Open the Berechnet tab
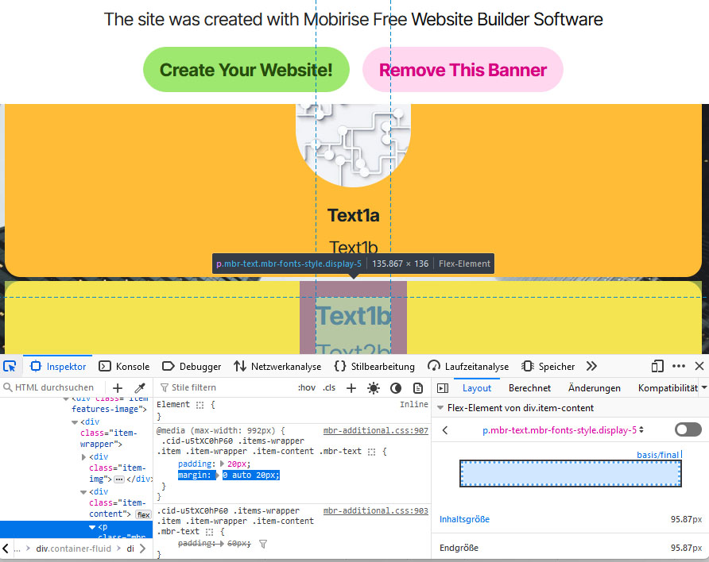 coord(530,388)
